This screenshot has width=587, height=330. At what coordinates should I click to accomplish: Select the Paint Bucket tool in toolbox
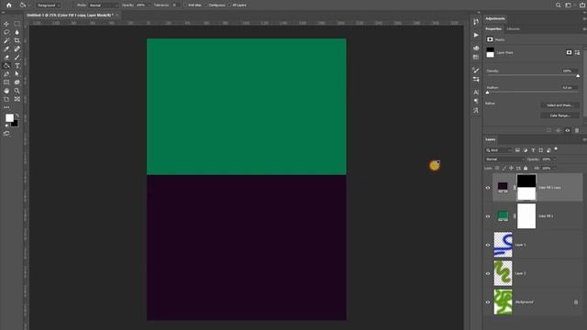pyautogui.click(x=6, y=65)
